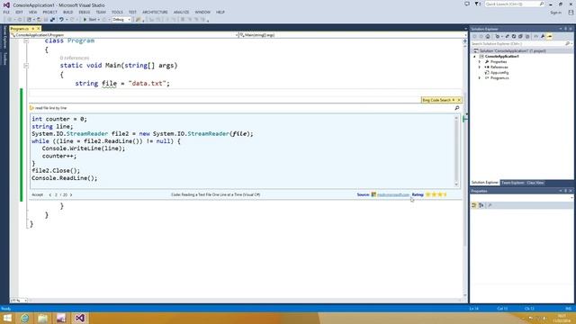The width and height of the screenshot is (576, 324).
Task: Go to the previous code search result
Action: 50,194
